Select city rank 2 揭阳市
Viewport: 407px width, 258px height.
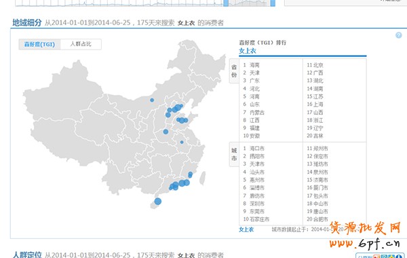254,156
